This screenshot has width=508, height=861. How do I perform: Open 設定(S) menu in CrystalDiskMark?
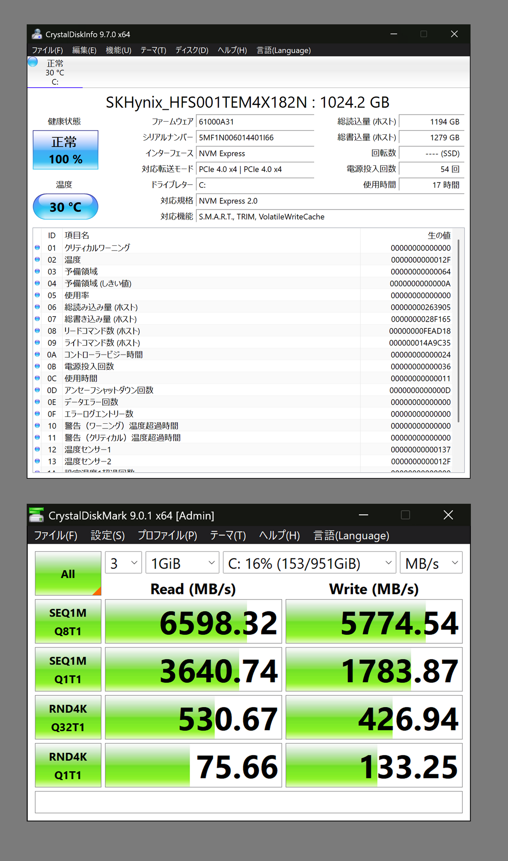click(x=108, y=536)
